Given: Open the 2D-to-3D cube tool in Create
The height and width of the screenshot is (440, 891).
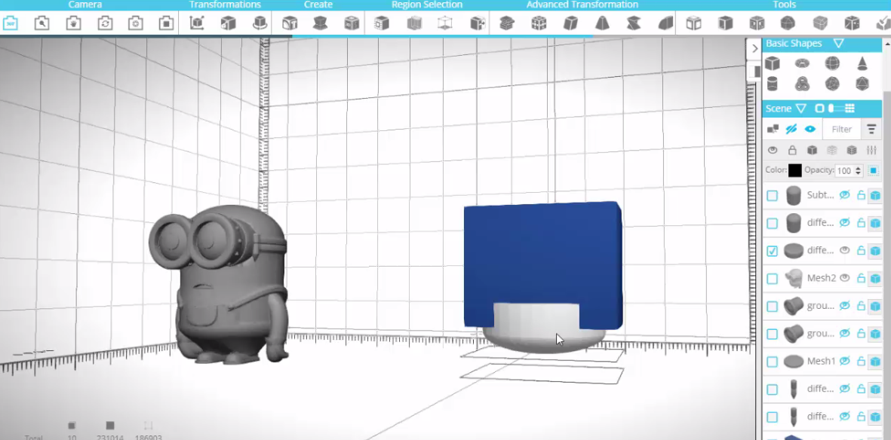Looking at the screenshot, I should pos(352,23).
